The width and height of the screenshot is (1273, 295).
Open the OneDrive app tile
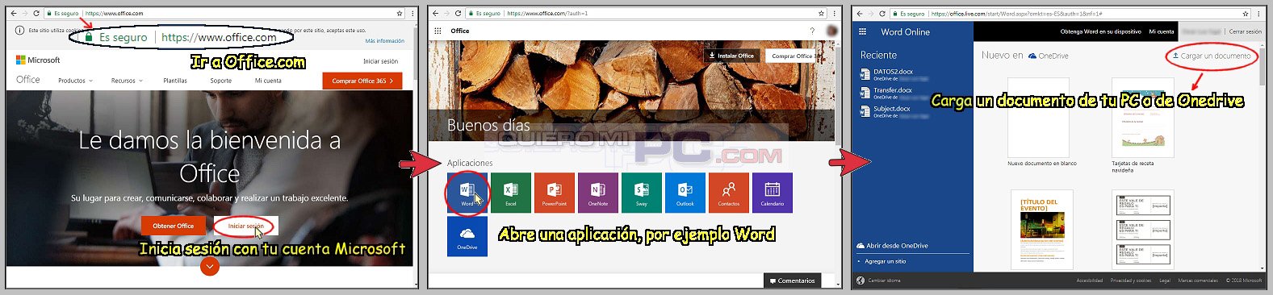[x=467, y=236]
